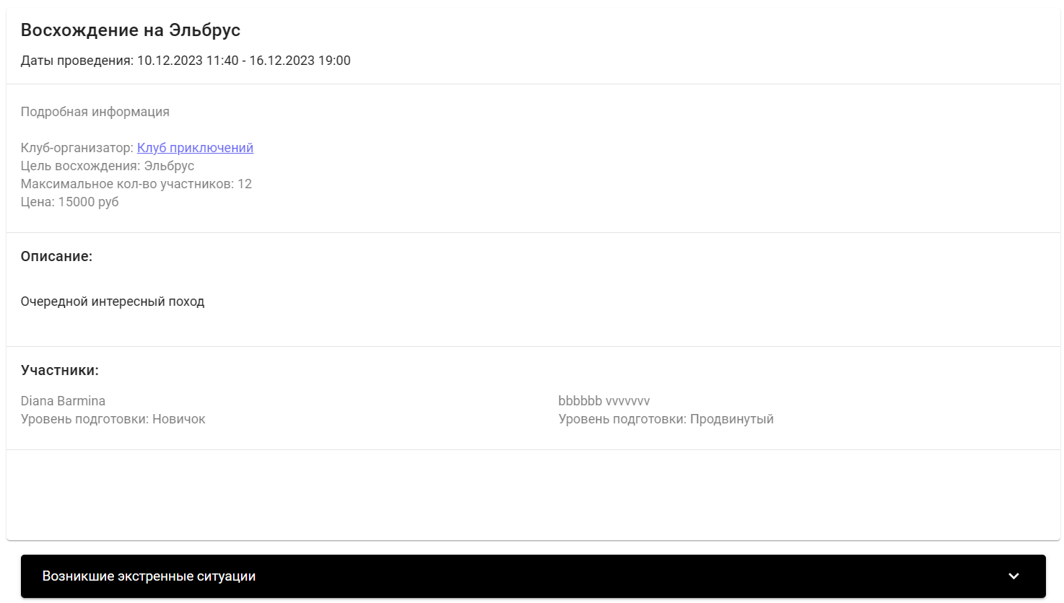Select participant bbbbbb vvvvvvv

click(x=603, y=401)
